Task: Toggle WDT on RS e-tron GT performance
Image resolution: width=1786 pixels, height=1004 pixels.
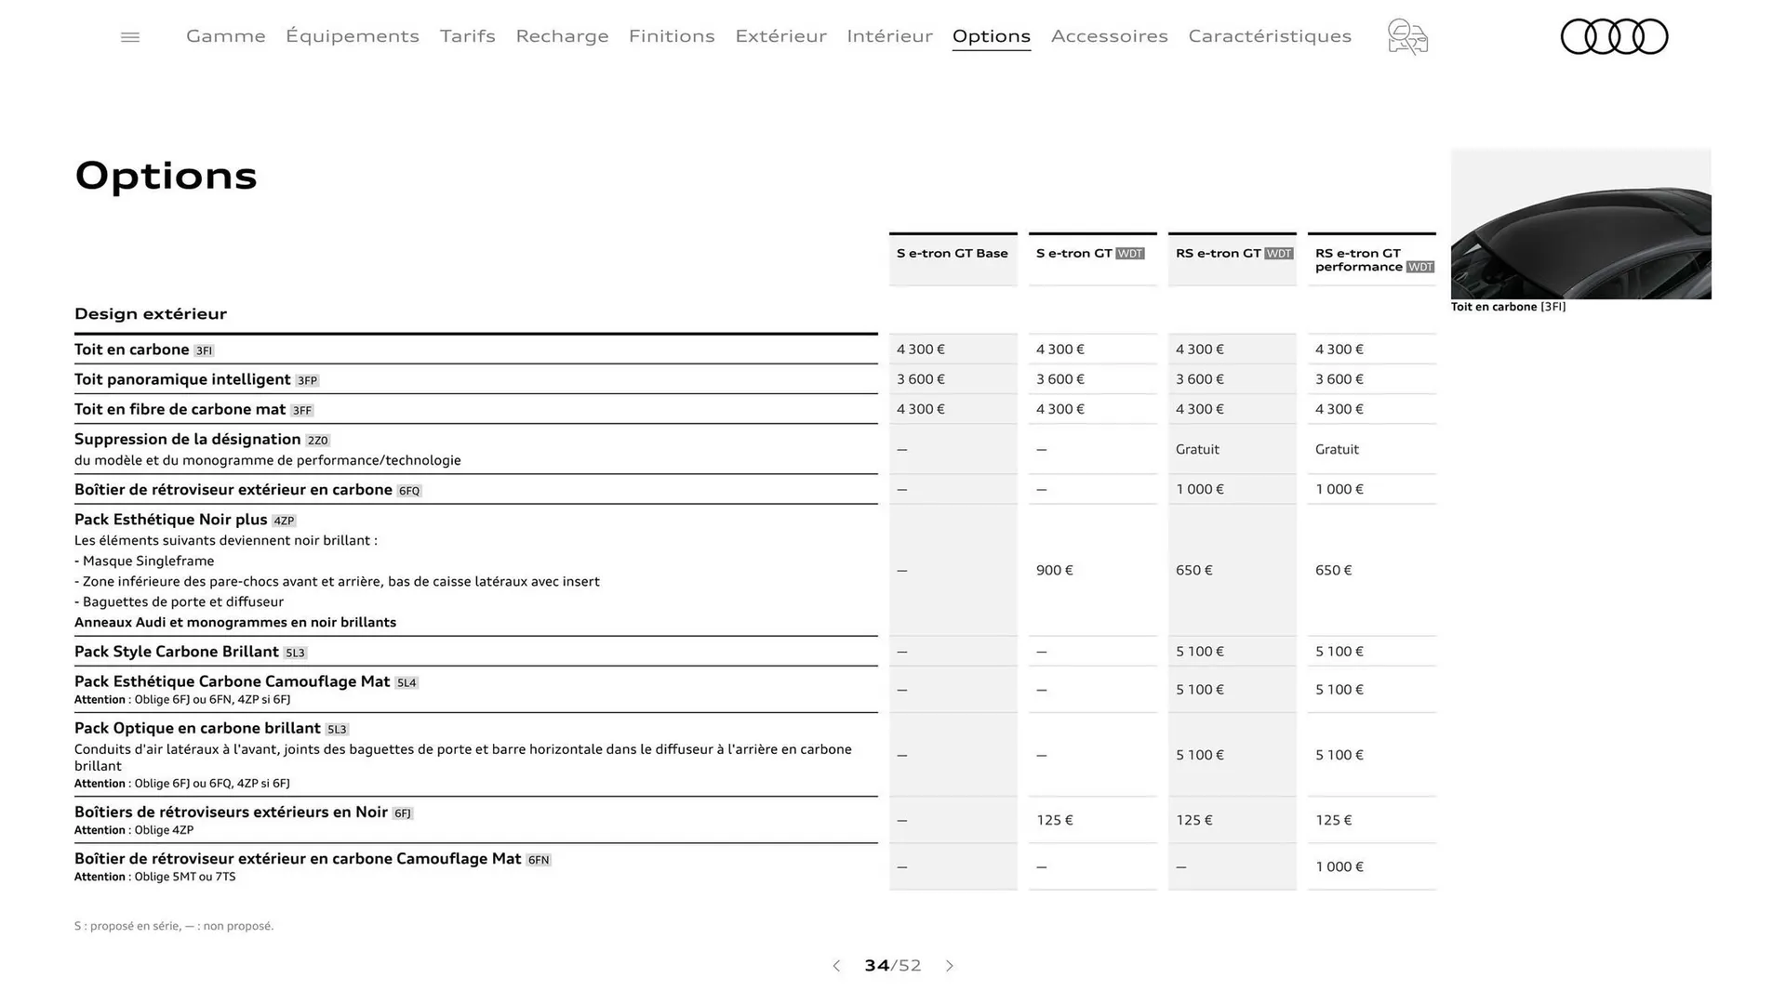Action: [1419, 267]
